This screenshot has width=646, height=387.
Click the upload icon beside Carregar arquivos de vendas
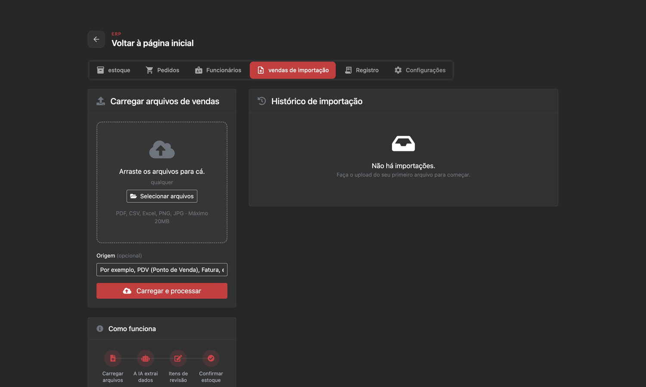101,101
